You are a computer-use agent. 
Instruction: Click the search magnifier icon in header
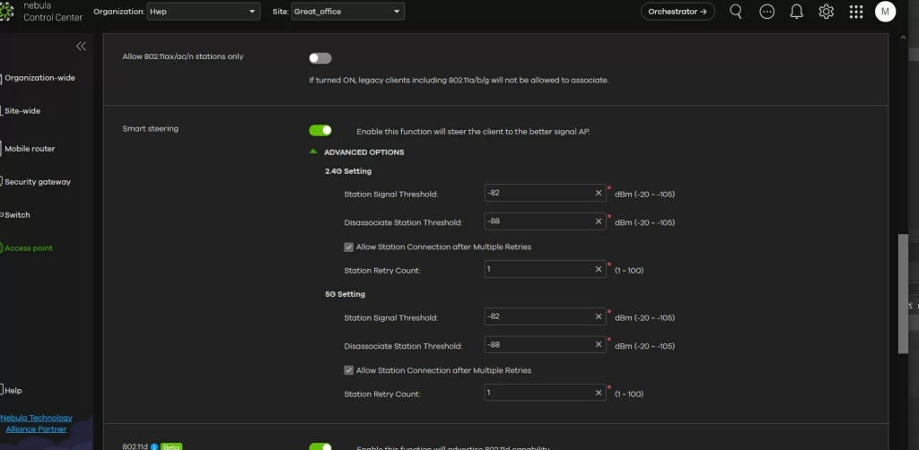click(736, 12)
